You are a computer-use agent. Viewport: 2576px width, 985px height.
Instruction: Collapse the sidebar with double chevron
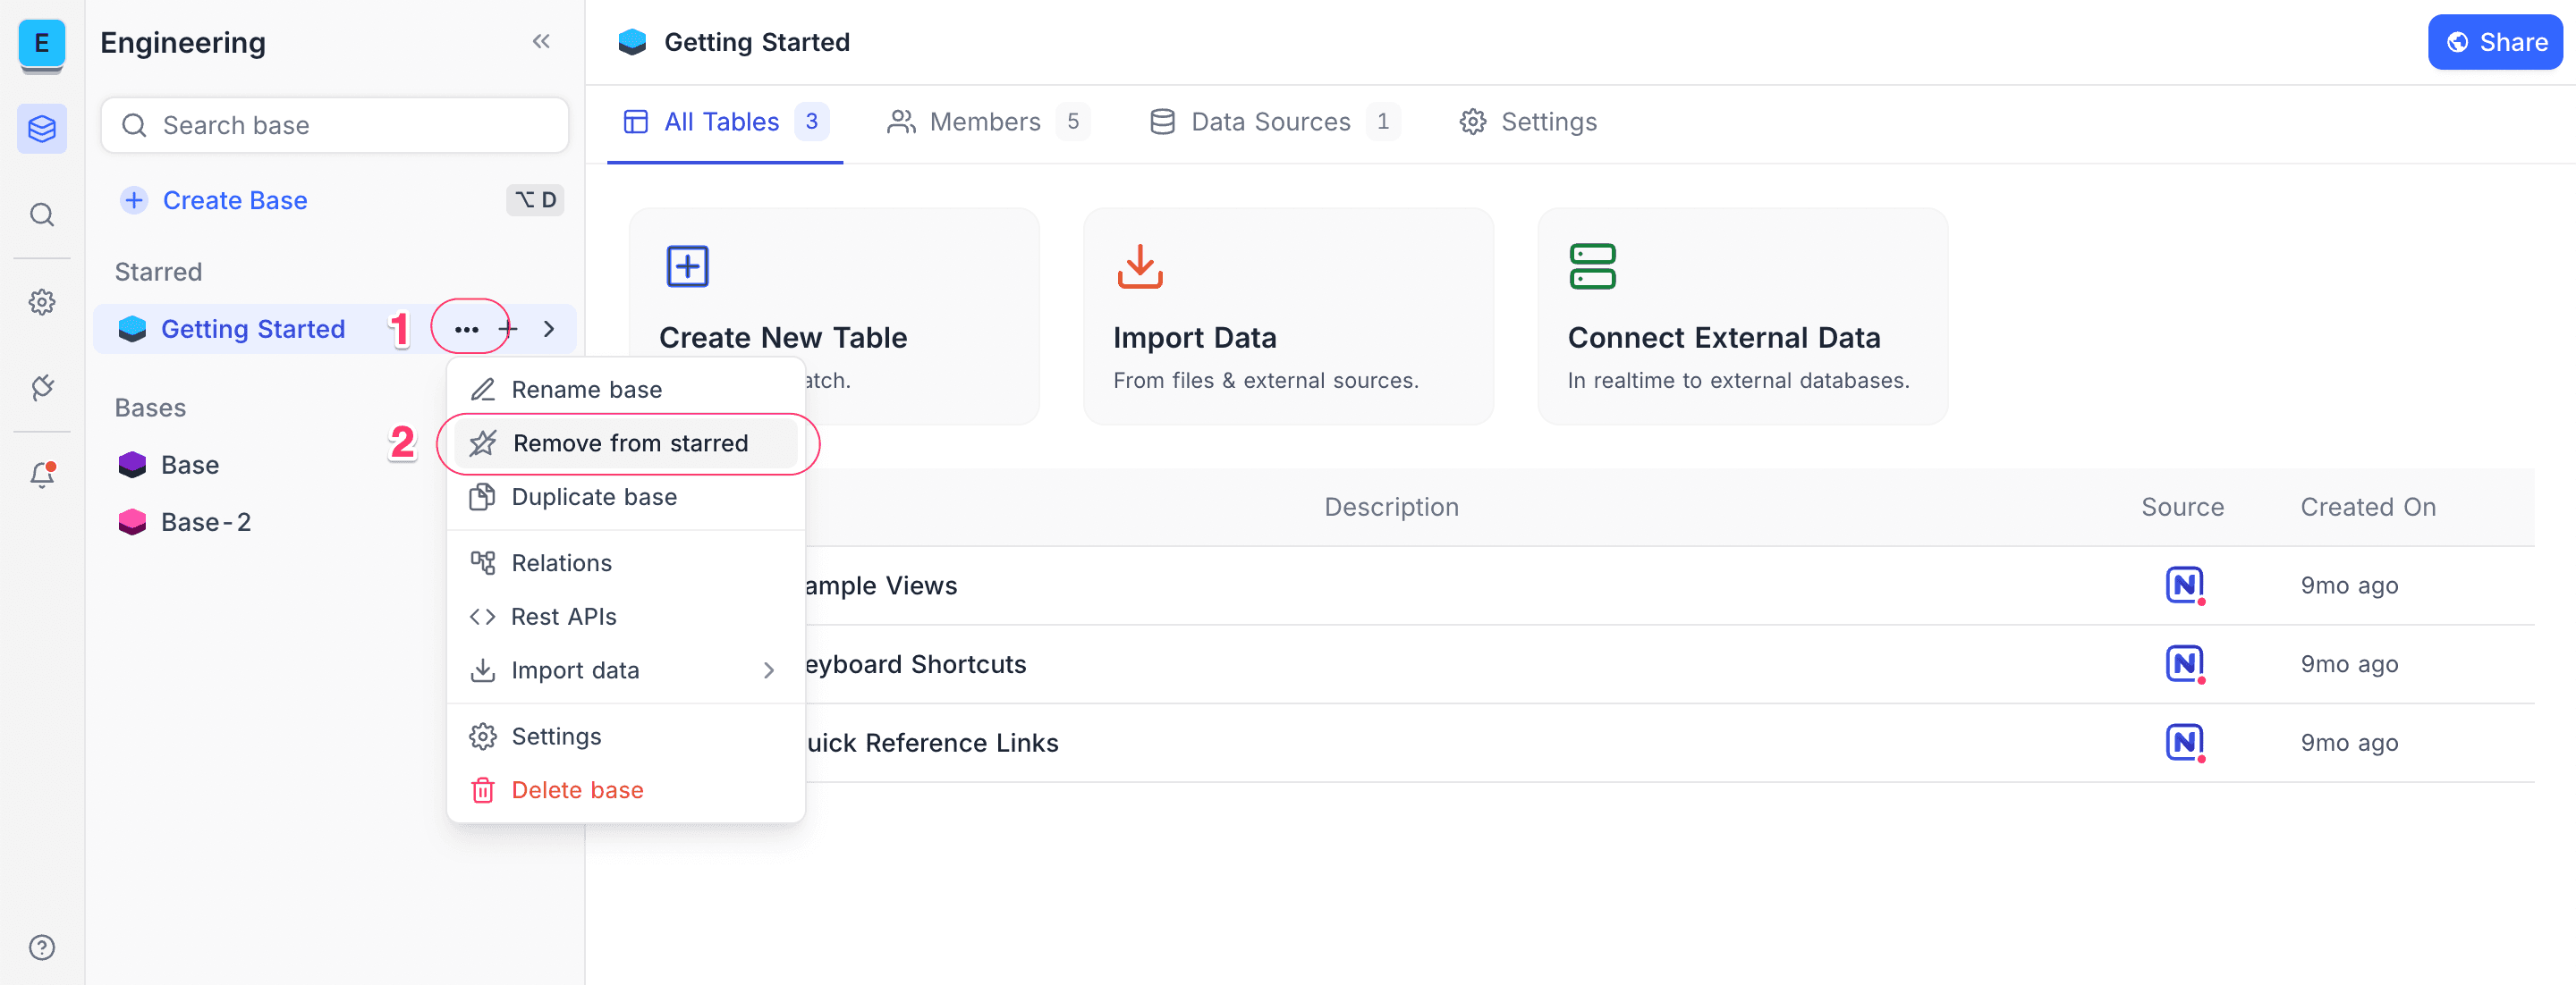[541, 42]
